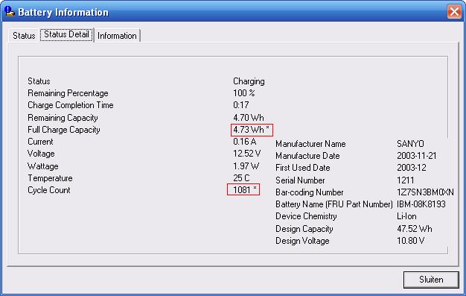Select the Status Detail tab
This screenshot has height=296, width=466.
[x=66, y=34]
